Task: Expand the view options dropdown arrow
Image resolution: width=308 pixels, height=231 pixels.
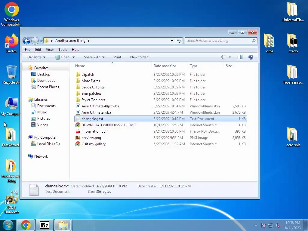Action: tap(230, 57)
